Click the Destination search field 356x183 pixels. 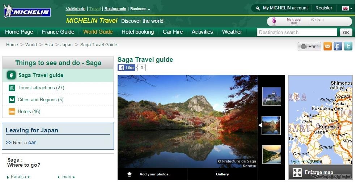coord(297,32)
